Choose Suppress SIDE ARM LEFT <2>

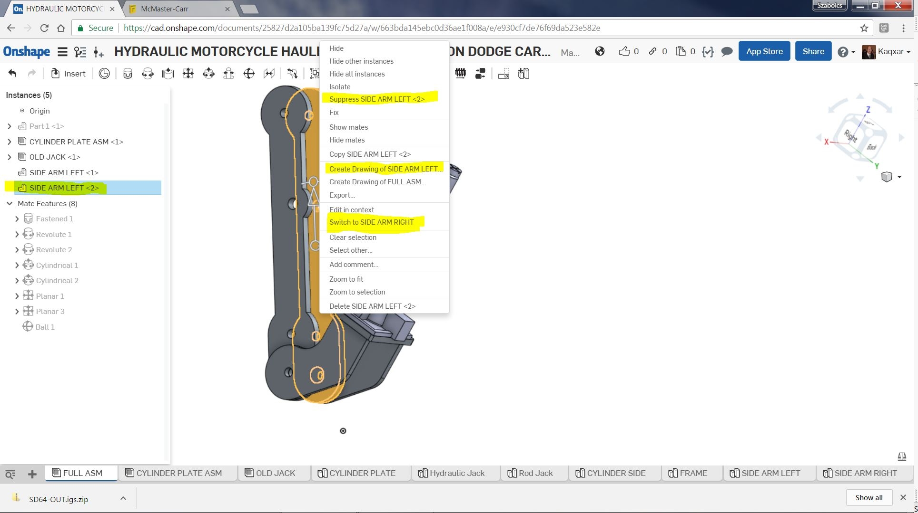click(376, 99)
